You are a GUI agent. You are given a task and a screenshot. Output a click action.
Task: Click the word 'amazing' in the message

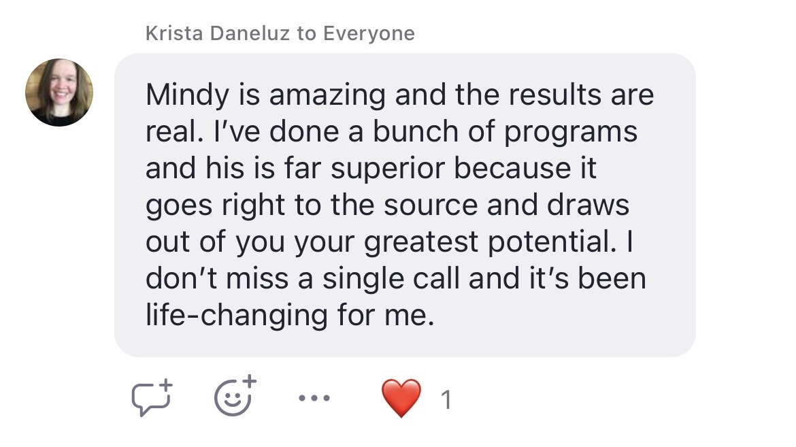(327, 95)
